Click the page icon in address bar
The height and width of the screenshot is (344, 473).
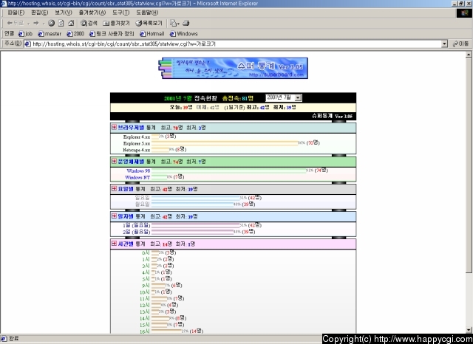[27, 44]
